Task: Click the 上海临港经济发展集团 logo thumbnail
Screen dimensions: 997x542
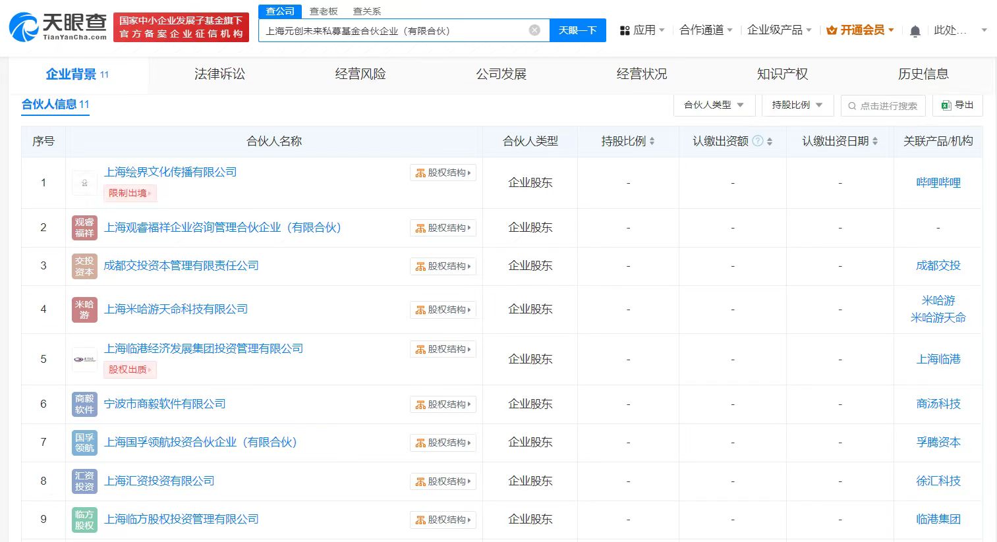Action: point(84,360)
